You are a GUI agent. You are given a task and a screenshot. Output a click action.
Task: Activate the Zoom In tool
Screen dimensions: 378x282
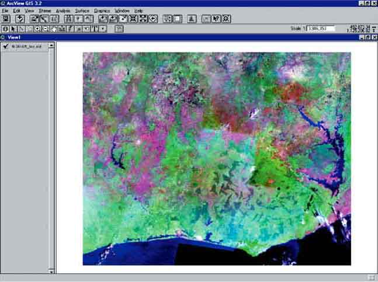(37, 29)
